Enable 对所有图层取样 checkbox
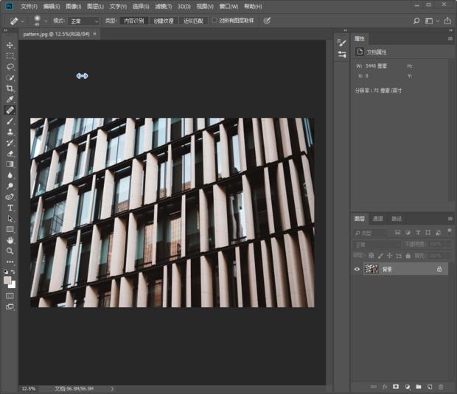The width and height of the screenshot is (457, 394). [x=214, y=21]
